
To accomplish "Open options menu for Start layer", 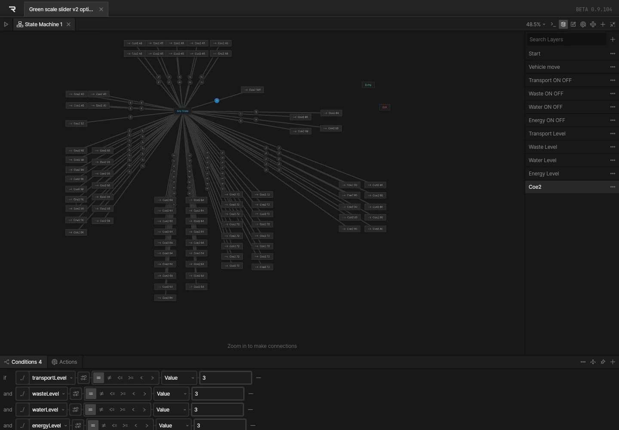I will [613, 54].
